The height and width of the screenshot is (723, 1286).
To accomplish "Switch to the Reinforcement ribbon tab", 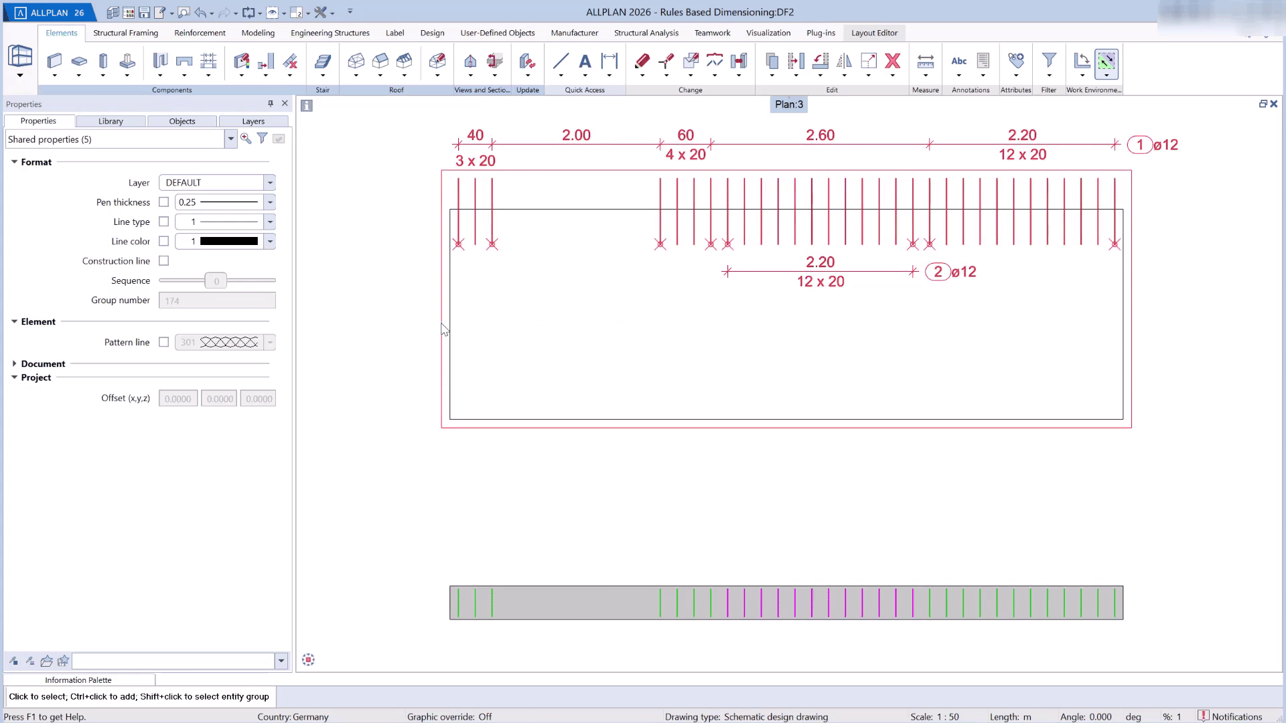I will coord(200,33).
